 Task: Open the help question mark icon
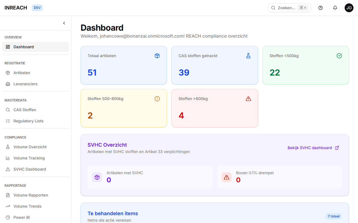320,8
